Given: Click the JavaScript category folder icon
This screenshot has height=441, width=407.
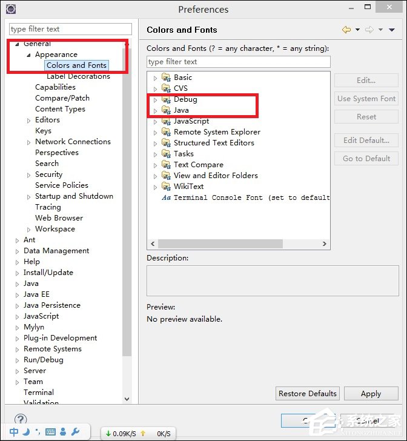Looking at the screenshot, I should (166, 121).
